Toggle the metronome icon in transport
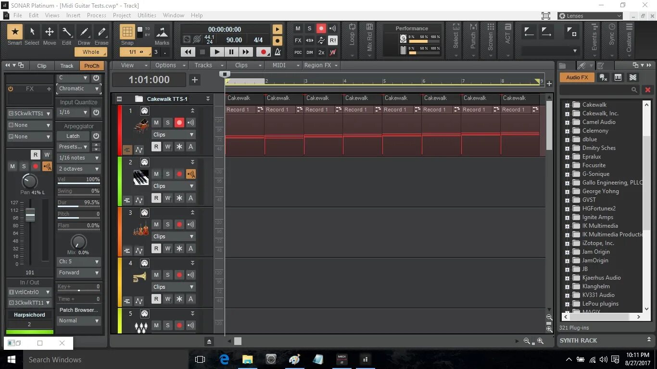Image resolution: width=657 pixels, height=369 pixels. (x=278, y=52)
